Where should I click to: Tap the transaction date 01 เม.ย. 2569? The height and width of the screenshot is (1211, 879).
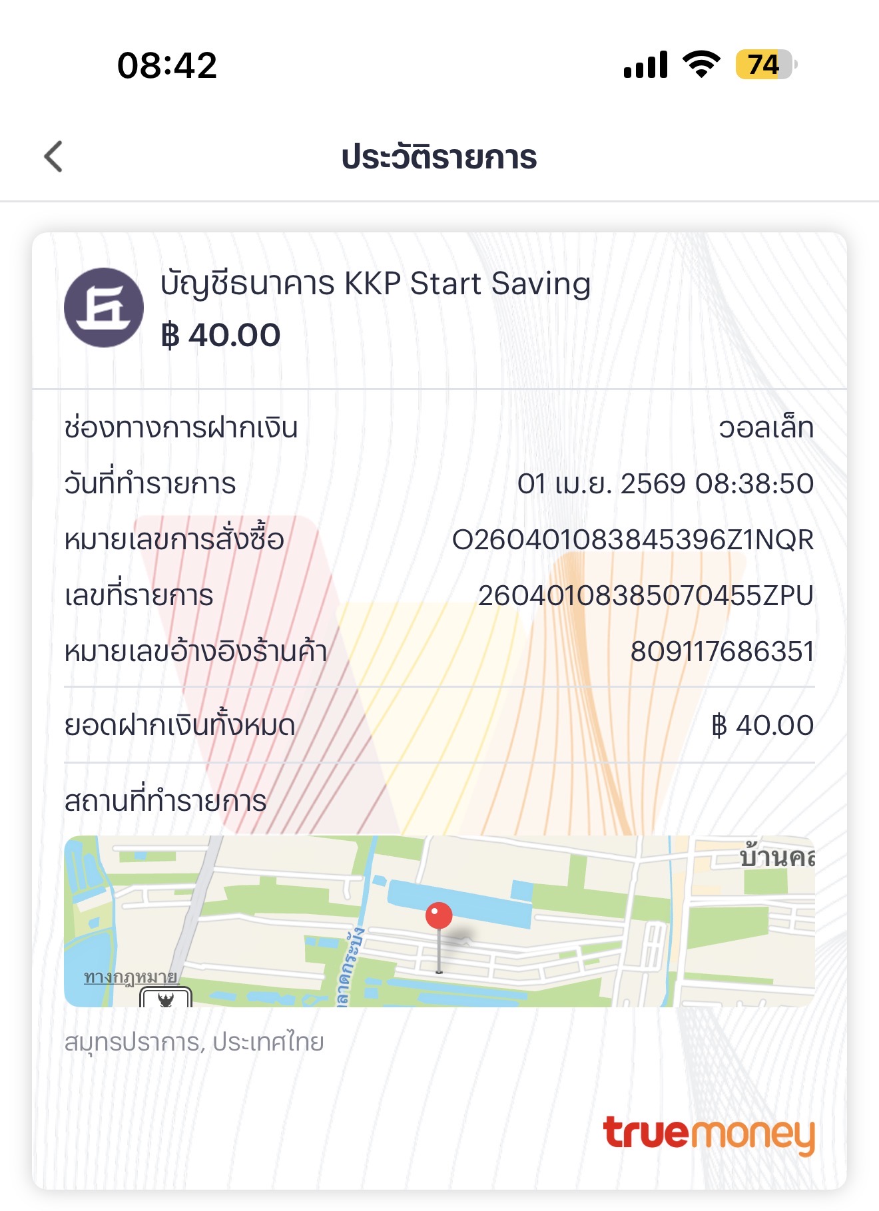pyautogui.click(x=602, y=483)
